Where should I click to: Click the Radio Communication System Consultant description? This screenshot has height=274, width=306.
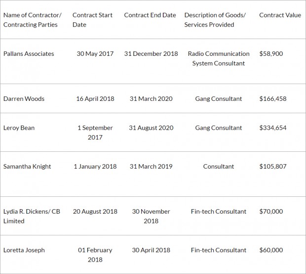coord(219,58)
